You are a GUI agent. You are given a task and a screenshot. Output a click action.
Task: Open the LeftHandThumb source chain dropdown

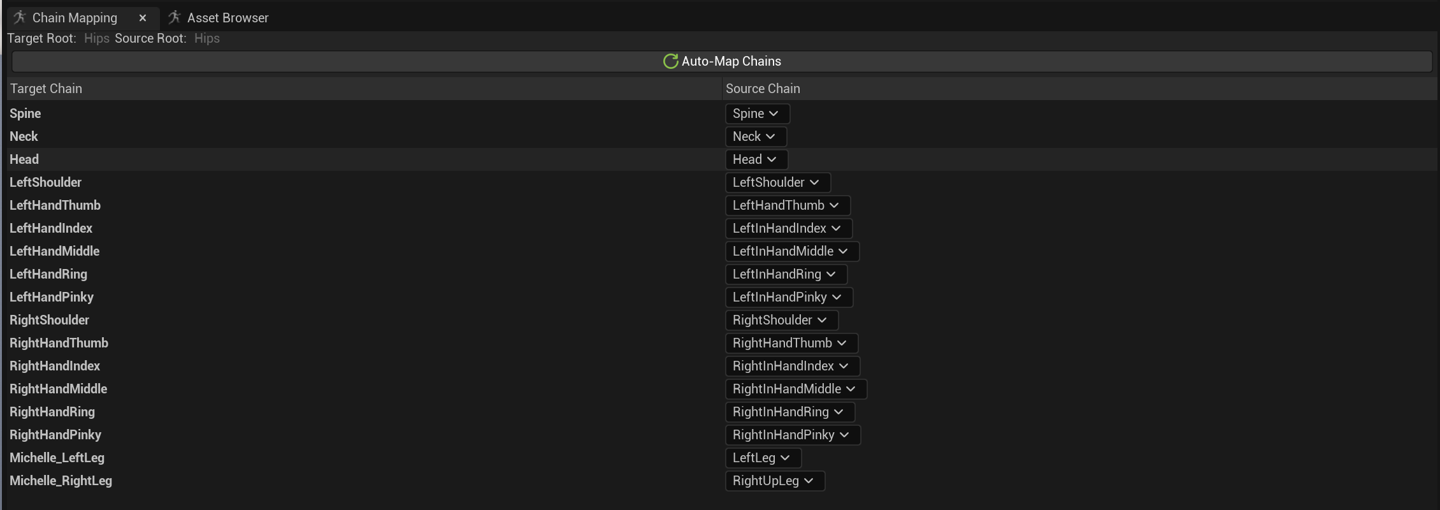pyautogui.click(x=788, y=205)
